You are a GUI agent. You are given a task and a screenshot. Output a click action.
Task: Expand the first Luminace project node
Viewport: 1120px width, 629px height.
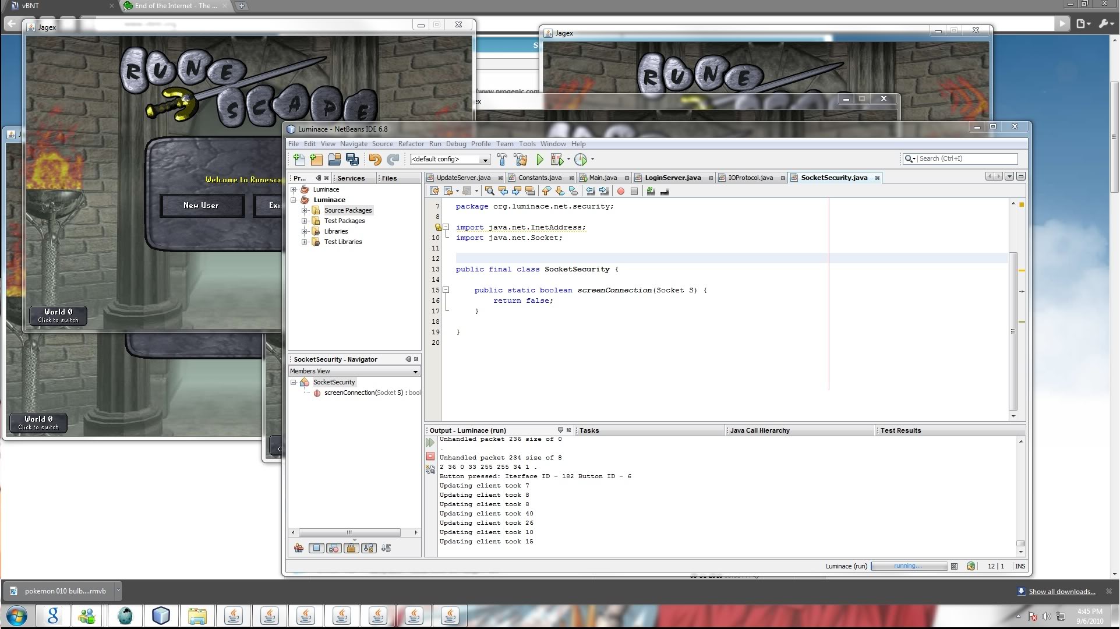[x=294, y=189]
